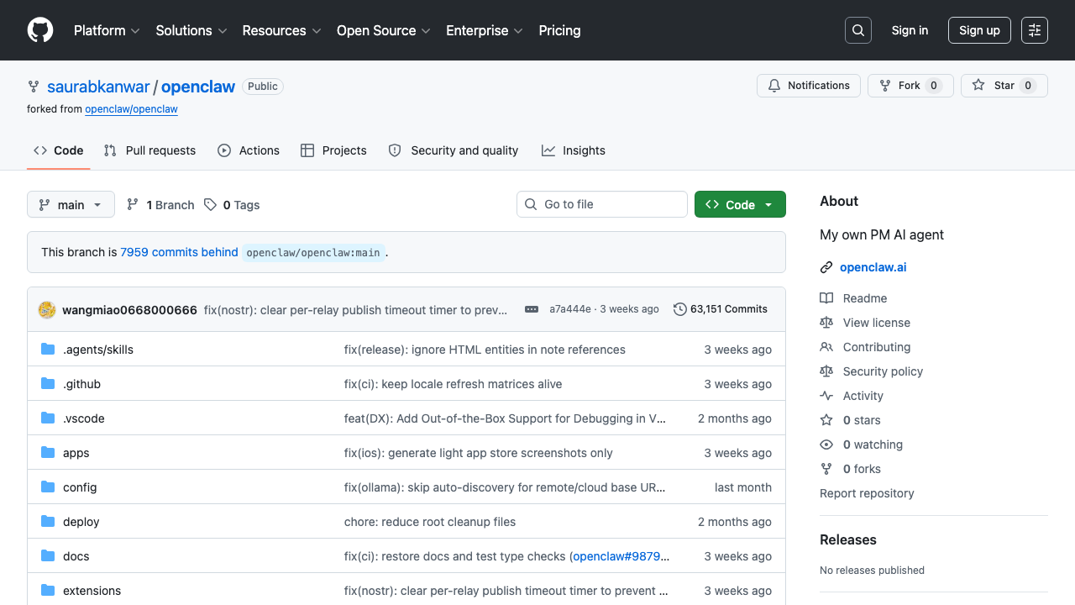Fork this repository

click(910, 86)
